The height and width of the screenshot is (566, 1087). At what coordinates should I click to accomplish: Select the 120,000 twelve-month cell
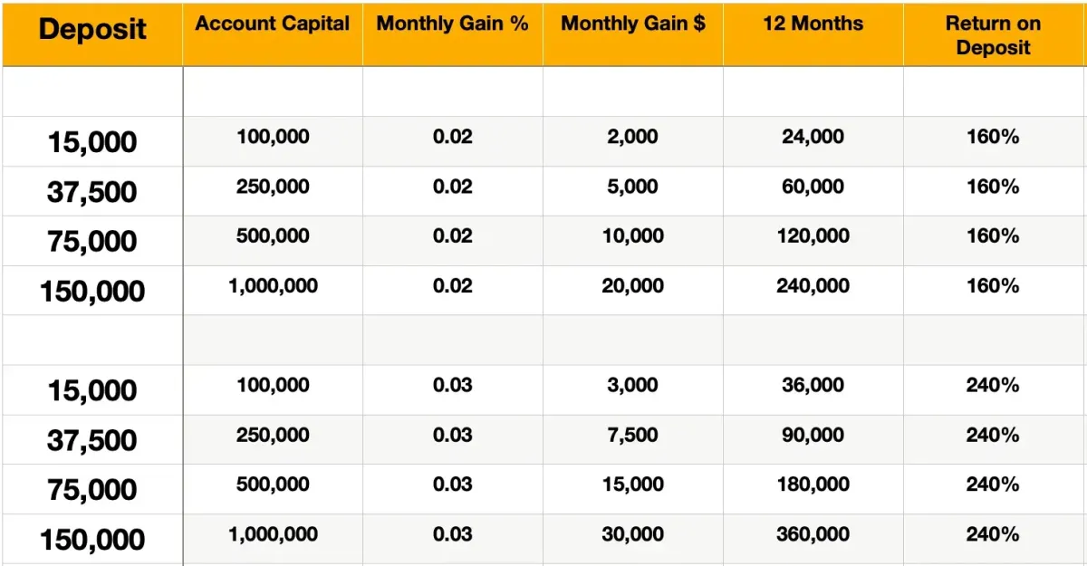tap(813, 241)
